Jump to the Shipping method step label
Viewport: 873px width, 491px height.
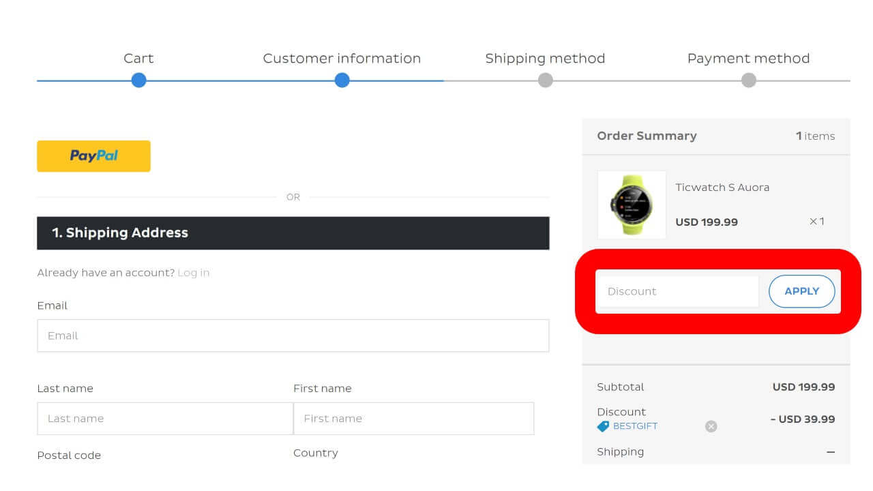tap(545, 59)
